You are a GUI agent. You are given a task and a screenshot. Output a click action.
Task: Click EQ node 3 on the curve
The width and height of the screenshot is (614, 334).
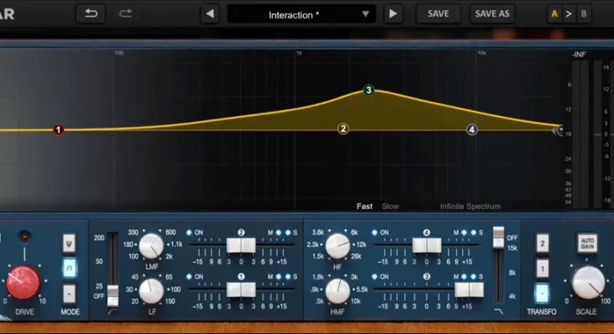[x=368, y=90]
